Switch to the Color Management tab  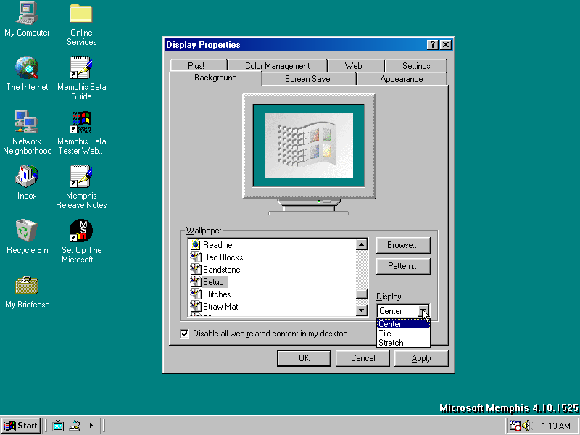278,66
